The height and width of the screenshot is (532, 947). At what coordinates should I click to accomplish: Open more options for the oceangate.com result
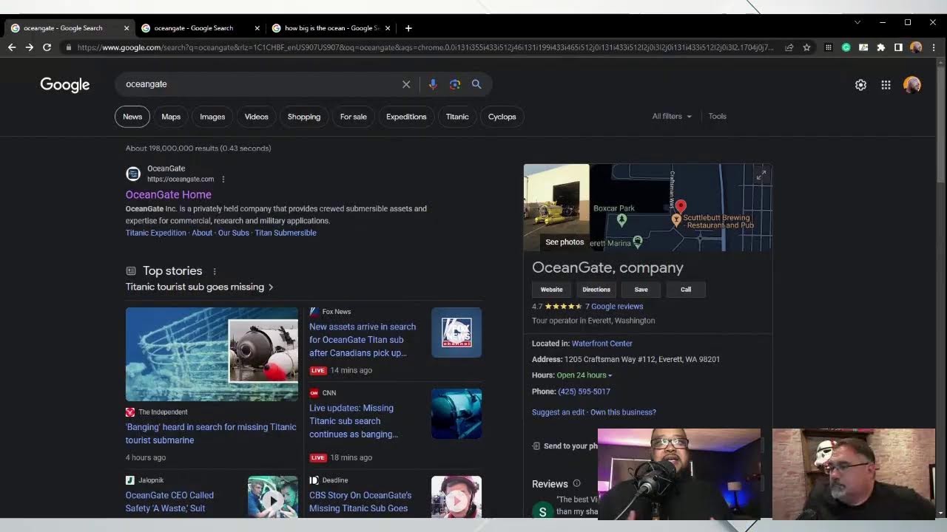223,179
